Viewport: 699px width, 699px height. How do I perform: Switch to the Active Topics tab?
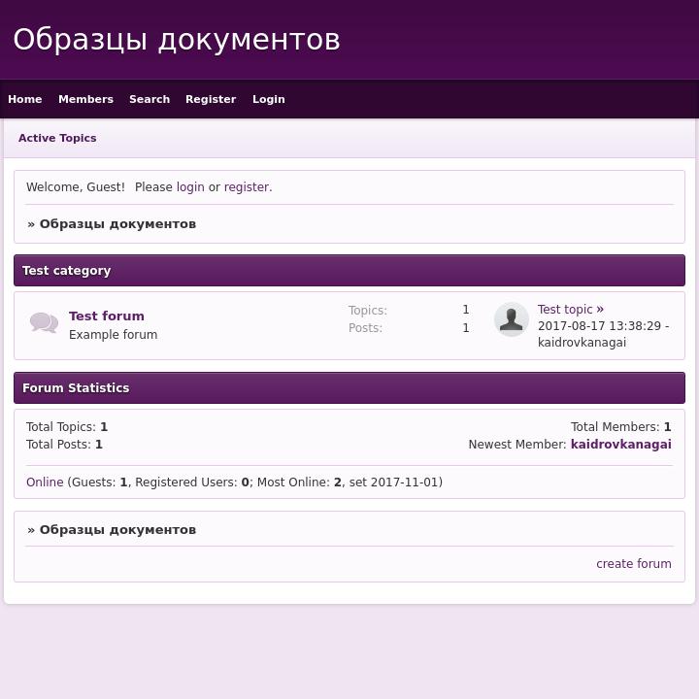(x=57, y=138)
